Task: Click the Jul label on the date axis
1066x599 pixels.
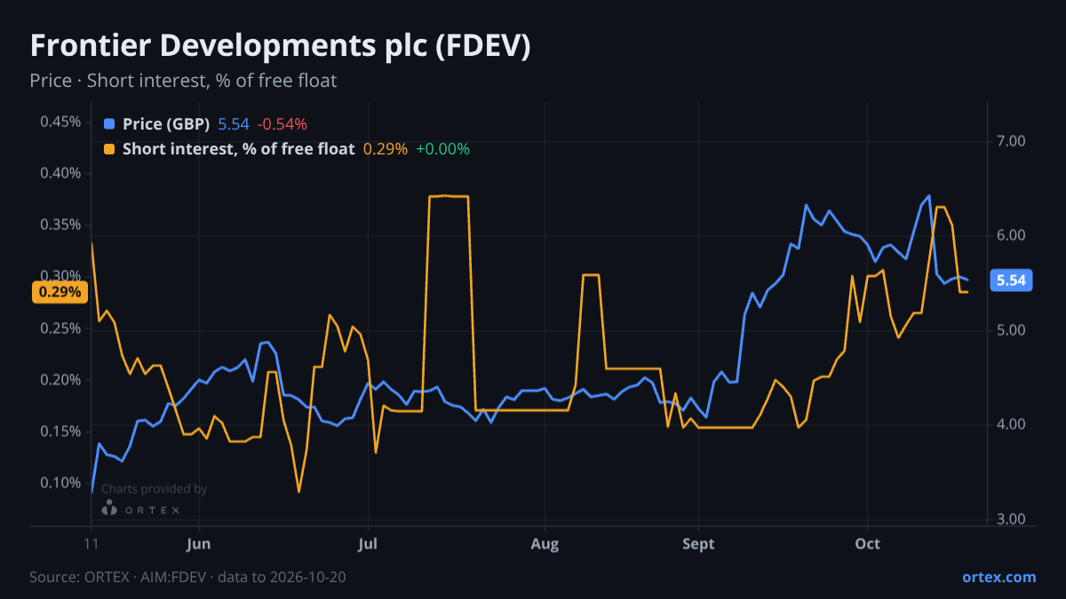Action: pyautogui.click(x=367, y=544)
